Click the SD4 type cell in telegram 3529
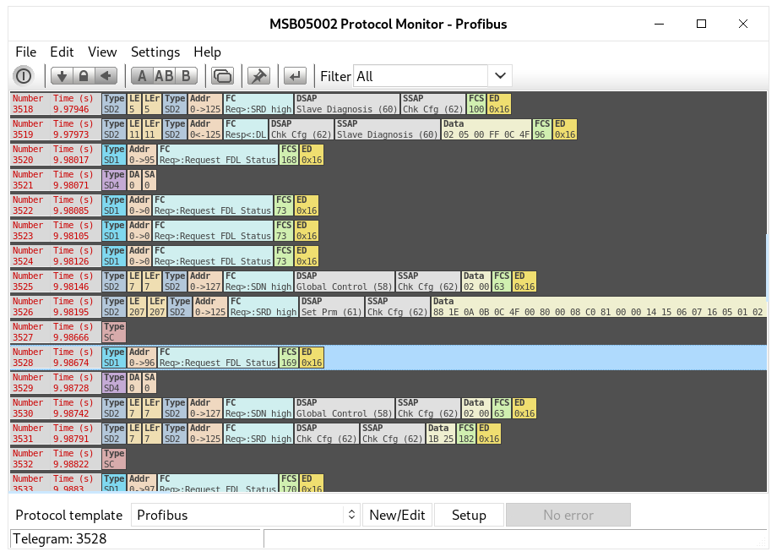This screenshot has width=777, height=557. pyautogui.click(x=114, y=382)
